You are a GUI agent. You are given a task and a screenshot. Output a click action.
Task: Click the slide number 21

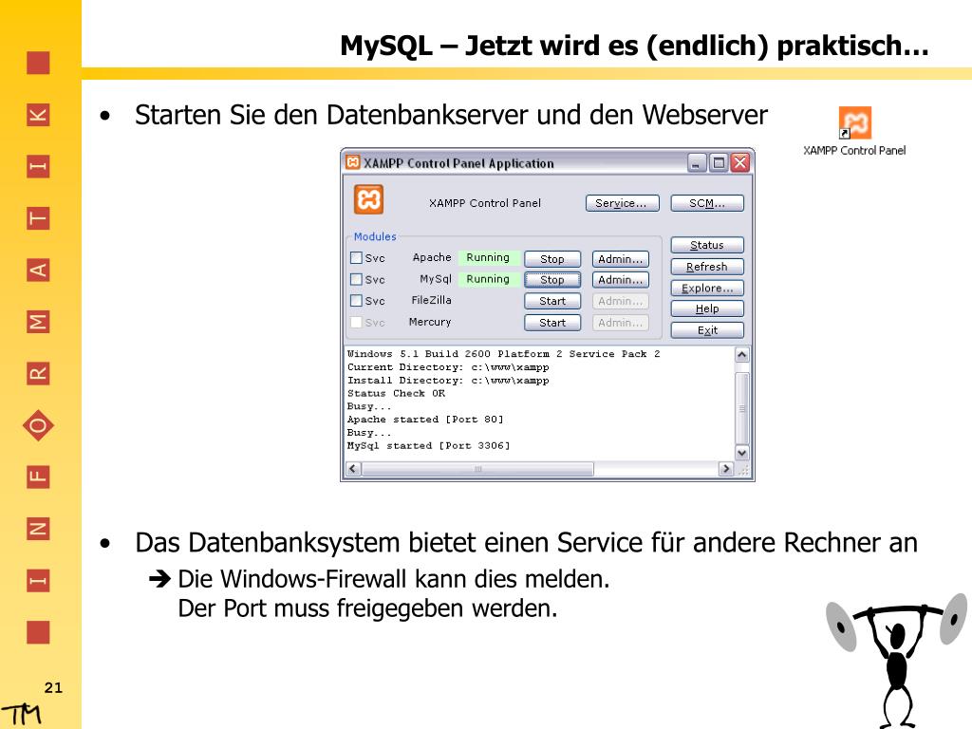point(53,687)
